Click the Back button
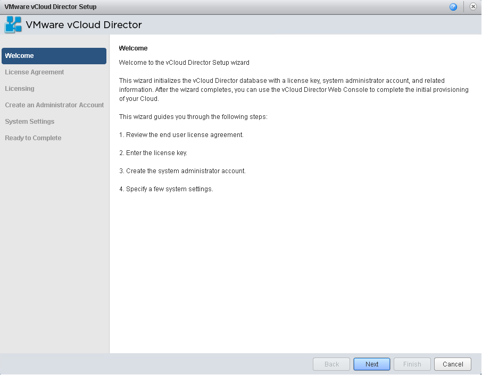Screen dimensions: 482x375 click(331, 364)
